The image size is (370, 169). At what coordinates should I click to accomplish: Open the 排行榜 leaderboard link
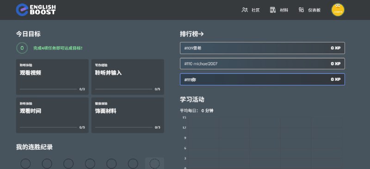tap(191, 34)
